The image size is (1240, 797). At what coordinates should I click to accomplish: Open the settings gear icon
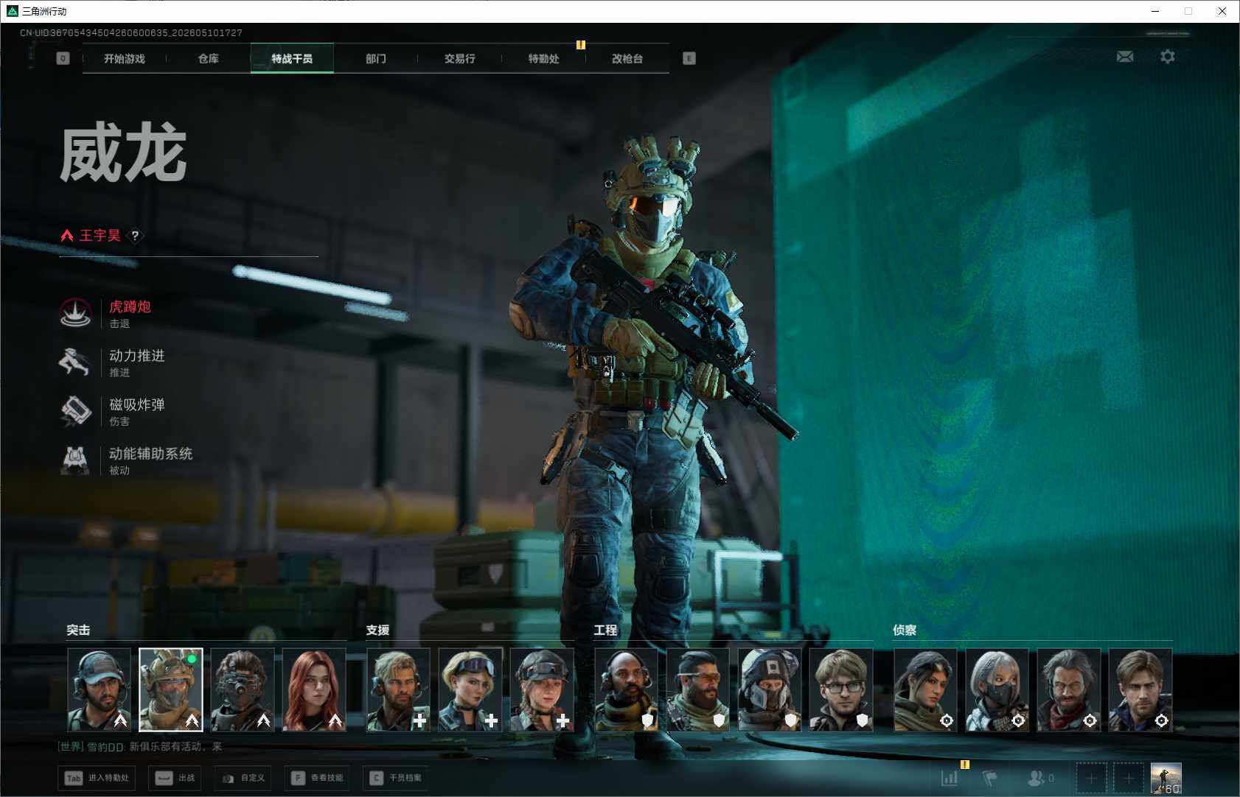click(x=1168, y=57)
